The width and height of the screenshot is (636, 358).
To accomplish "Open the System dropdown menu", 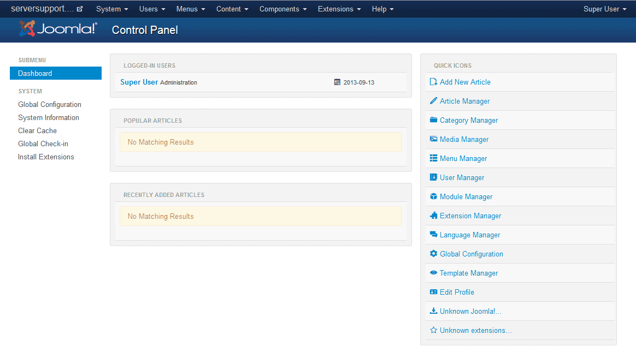I will [112, 9].
